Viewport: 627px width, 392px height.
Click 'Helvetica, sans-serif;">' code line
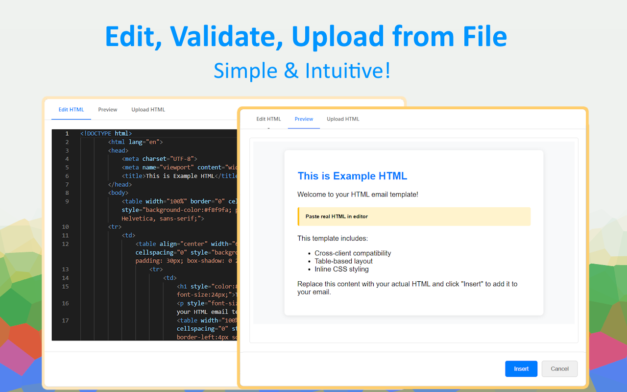[163, 219]
